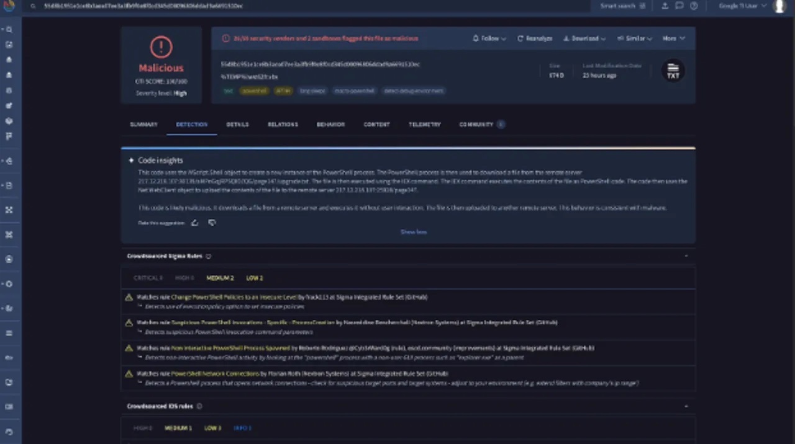The width and height of the screenshot is (795, 444).
Task: Open the Similar dropdown
Action: coord(635,38)
